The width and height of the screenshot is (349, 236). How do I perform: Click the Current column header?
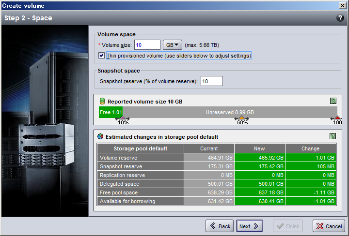(x=209, y=148)
